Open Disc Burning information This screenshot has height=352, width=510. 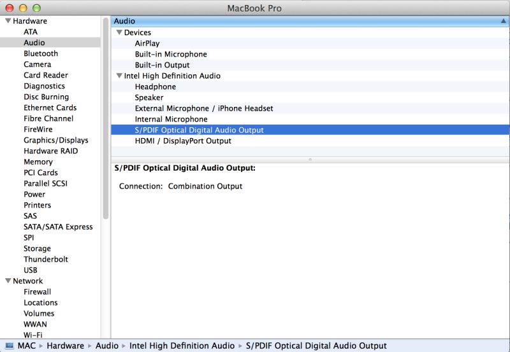[x=46, y=97]
